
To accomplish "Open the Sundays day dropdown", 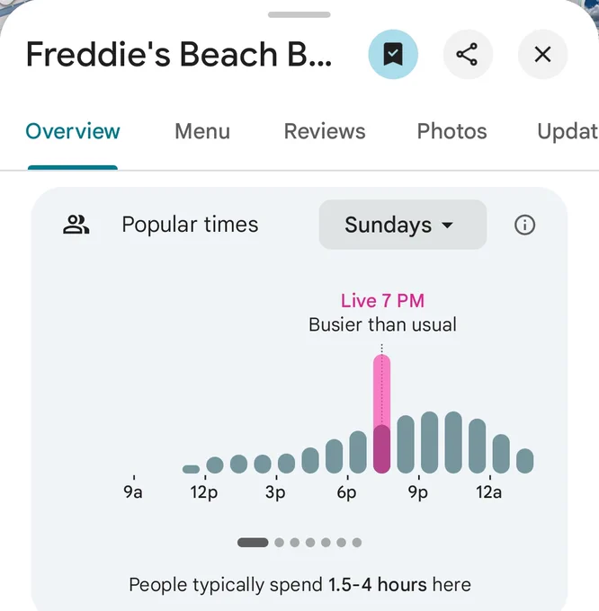I will pos(402,225).
